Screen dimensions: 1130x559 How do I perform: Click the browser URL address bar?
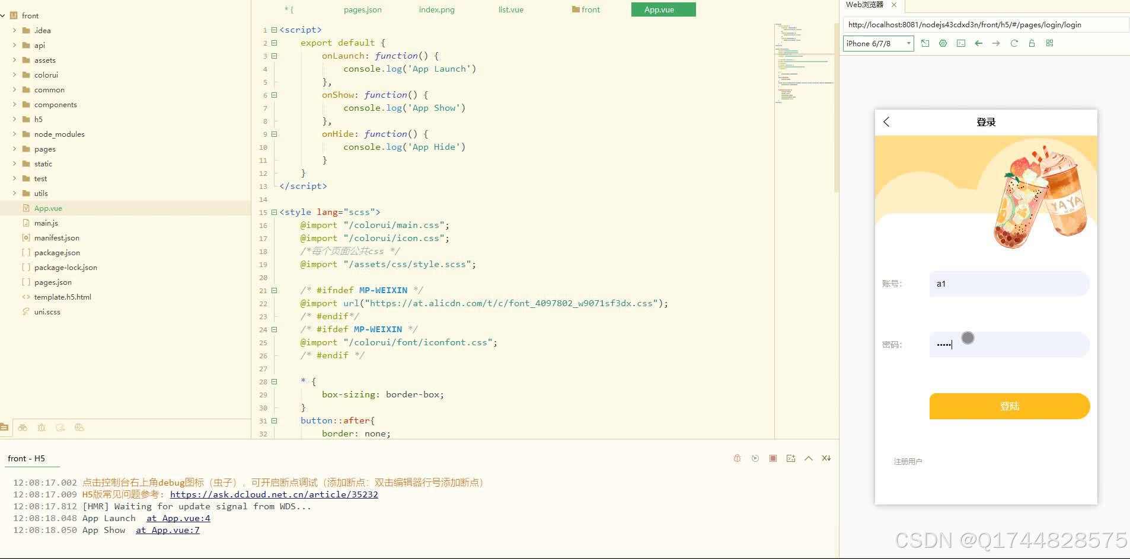click(x=986, y=25)
